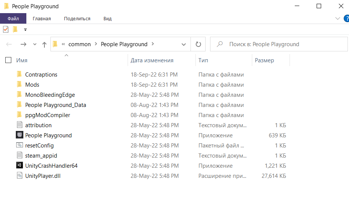
Task: Open the Customize Quick Access Toolbar dropdown
Action: (x=25, y=30)
